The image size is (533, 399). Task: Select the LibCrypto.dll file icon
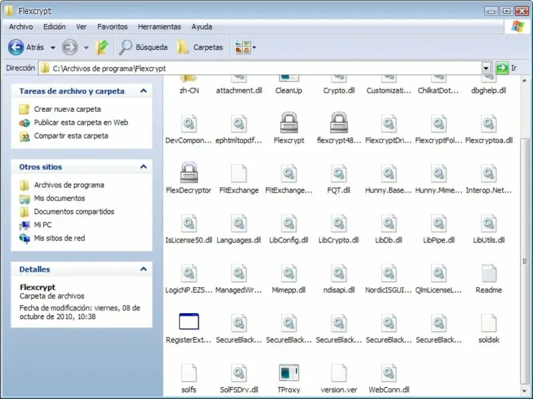(x=338, y=223)
